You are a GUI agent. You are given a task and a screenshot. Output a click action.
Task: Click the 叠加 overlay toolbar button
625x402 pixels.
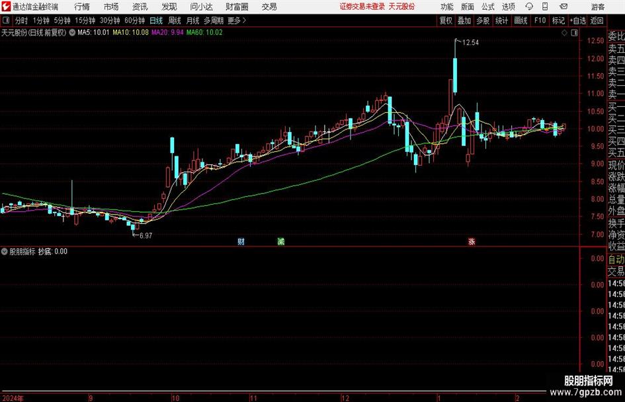[x=464, y=20]
